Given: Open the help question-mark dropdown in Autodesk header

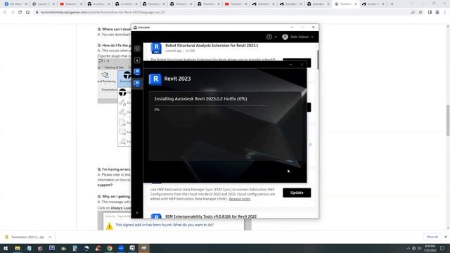Looking at the screenshot, I should tap(271, 37).
